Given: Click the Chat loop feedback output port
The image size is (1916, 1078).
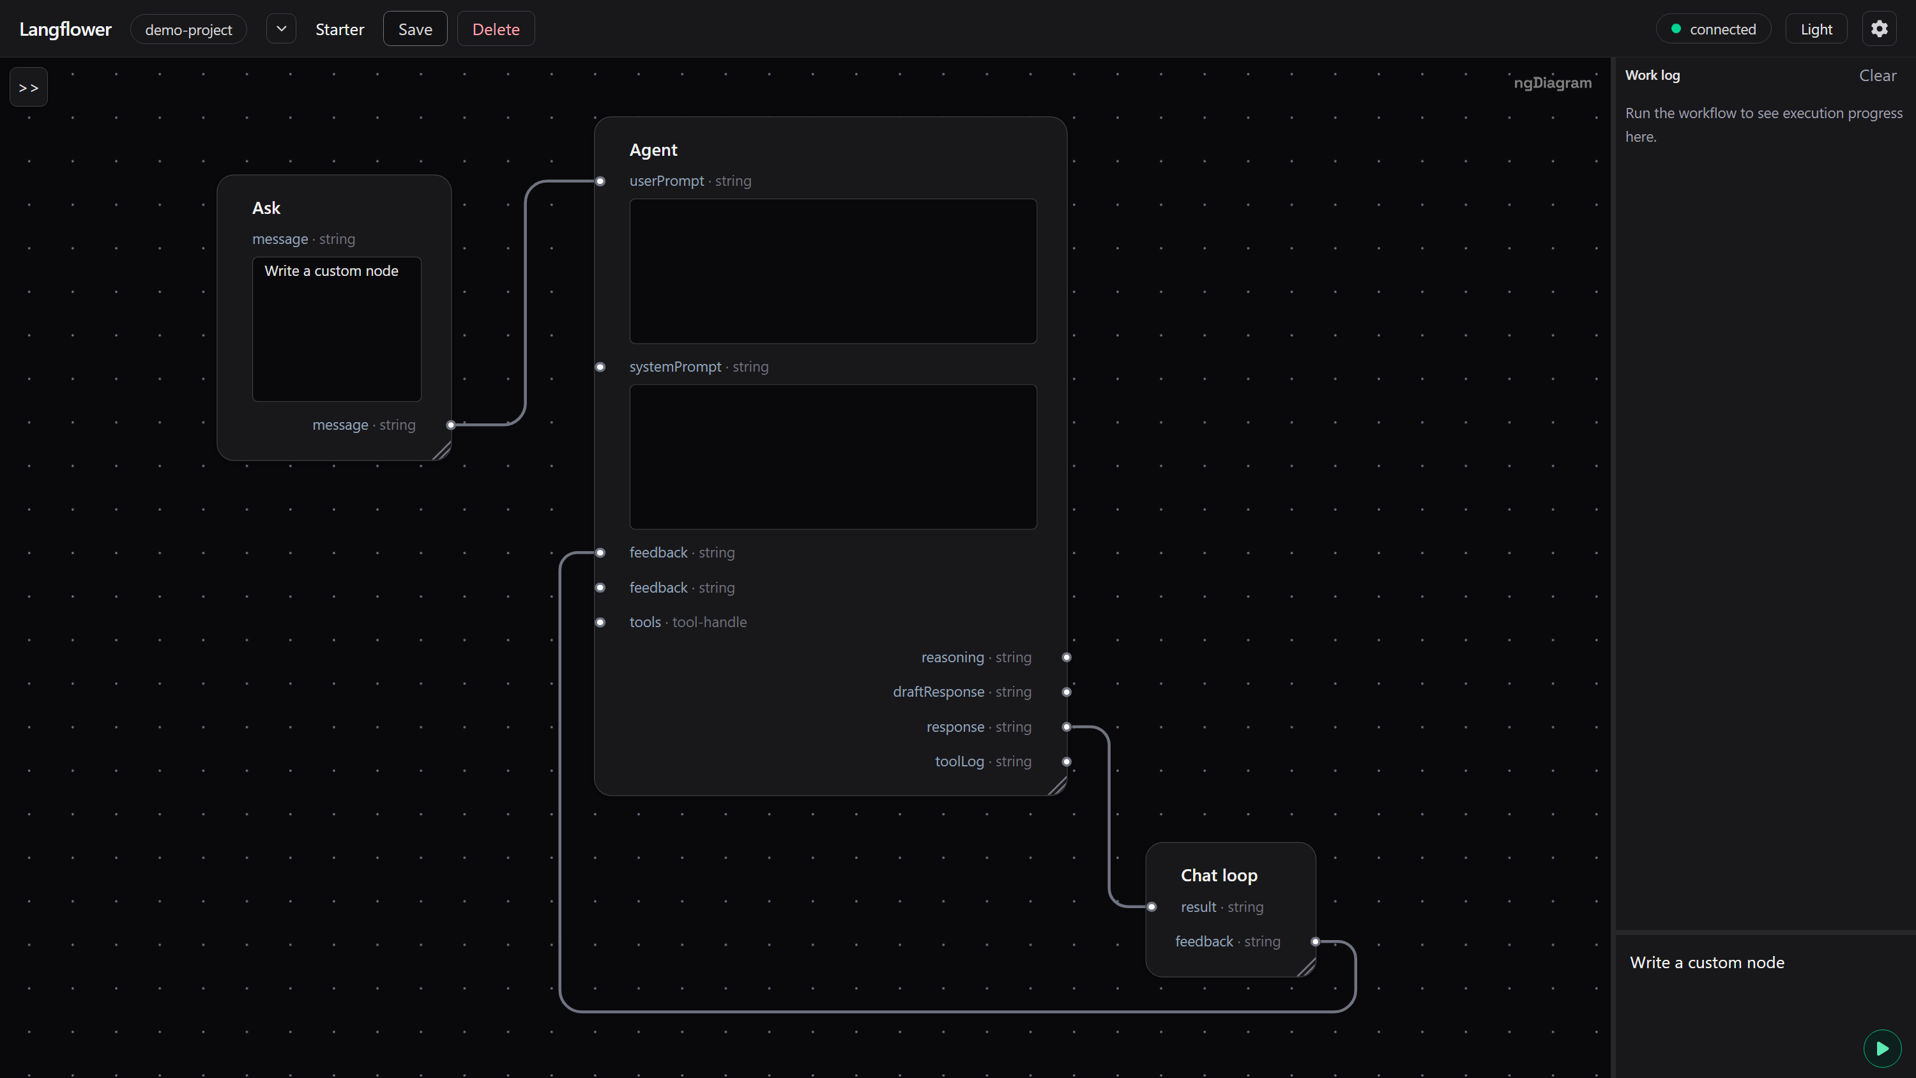Looking at the screenshot, I should coord(1315,941).
